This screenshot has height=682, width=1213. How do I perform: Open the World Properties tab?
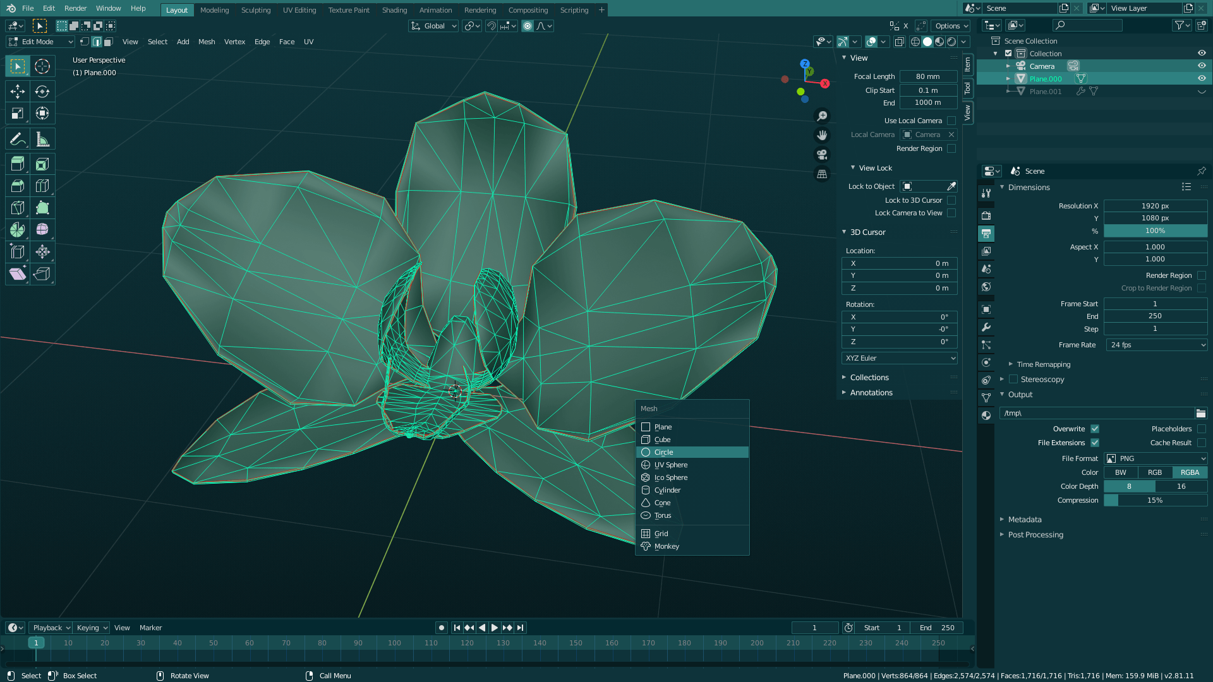[x=986, y=287]
